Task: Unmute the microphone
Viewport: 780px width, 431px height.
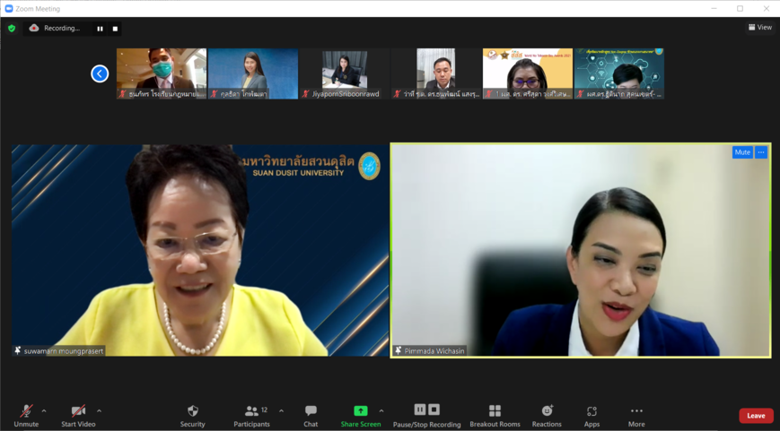Action: [x=26, y=415]
